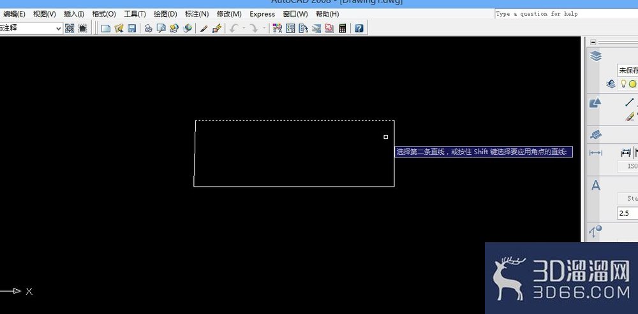The height and width of the screenshot is (314, 638).
Task: Open the Standard text style dropdown
Action: [628, 199]
